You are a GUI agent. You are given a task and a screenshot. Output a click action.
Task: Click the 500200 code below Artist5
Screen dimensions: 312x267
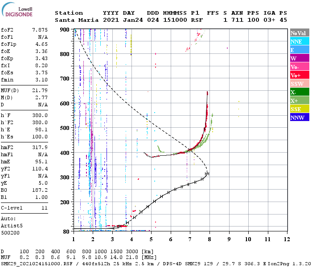(x=10, y=233)
